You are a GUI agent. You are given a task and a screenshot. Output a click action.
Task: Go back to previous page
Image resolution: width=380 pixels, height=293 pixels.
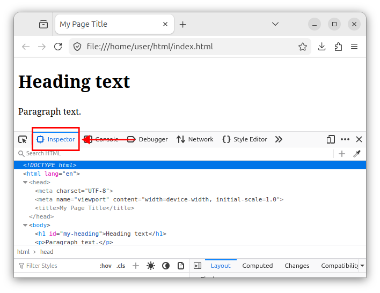click(26, 47)
